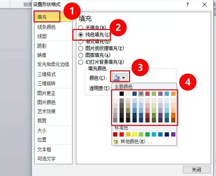
Task: Open the 艺术效果 category
Action: [x=46, y=111]
